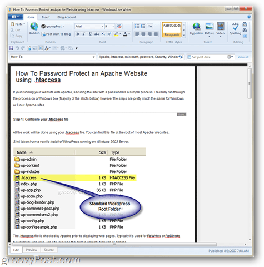Click the Undo icon
The width and height of the screenshot is (264, 267).
coord(17,48)
